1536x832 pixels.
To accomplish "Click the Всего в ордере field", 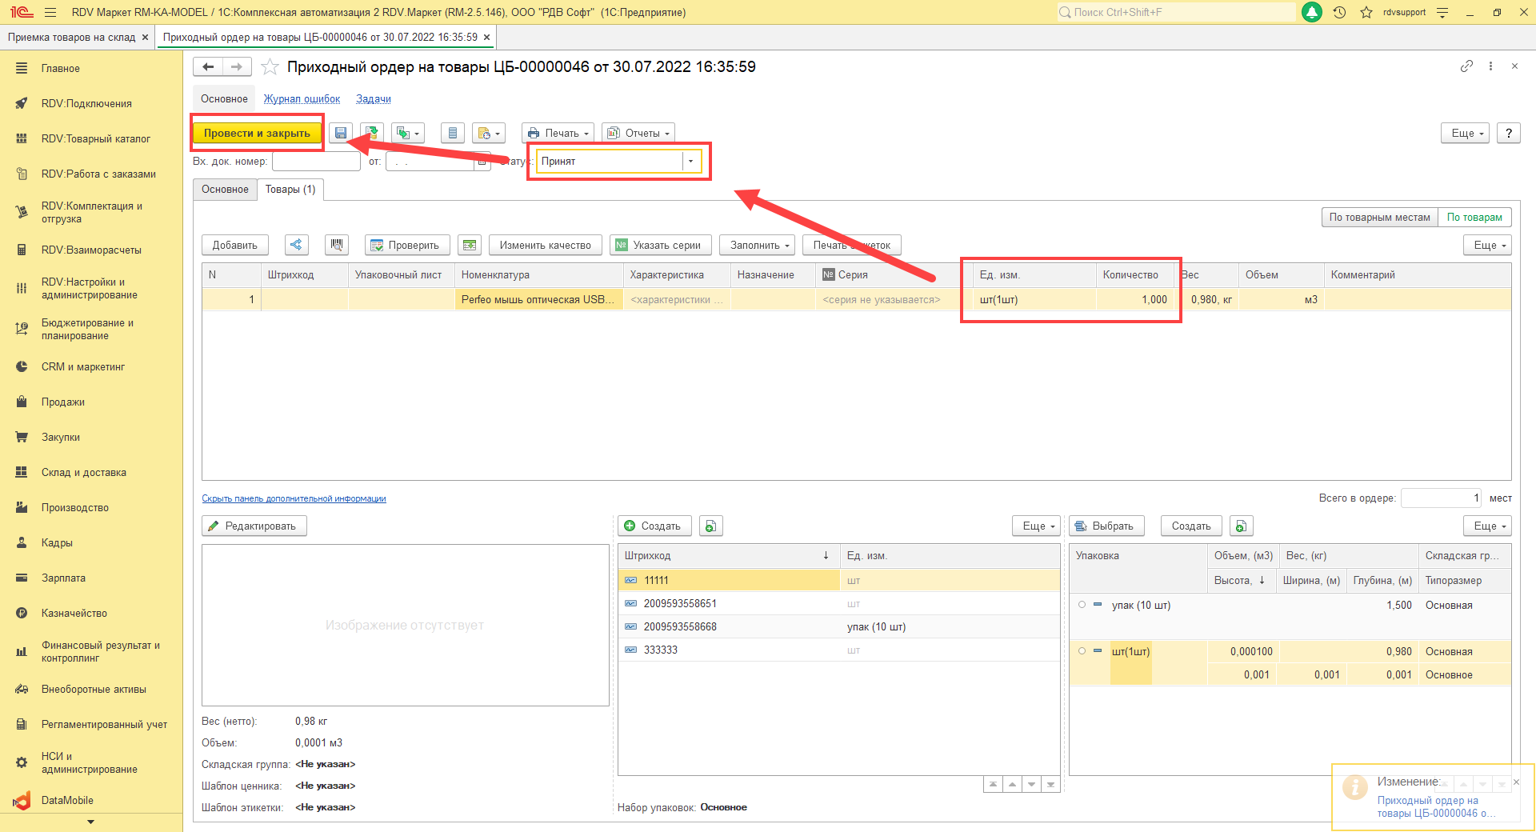I will pyautogui.click(x=1441, y=498).
